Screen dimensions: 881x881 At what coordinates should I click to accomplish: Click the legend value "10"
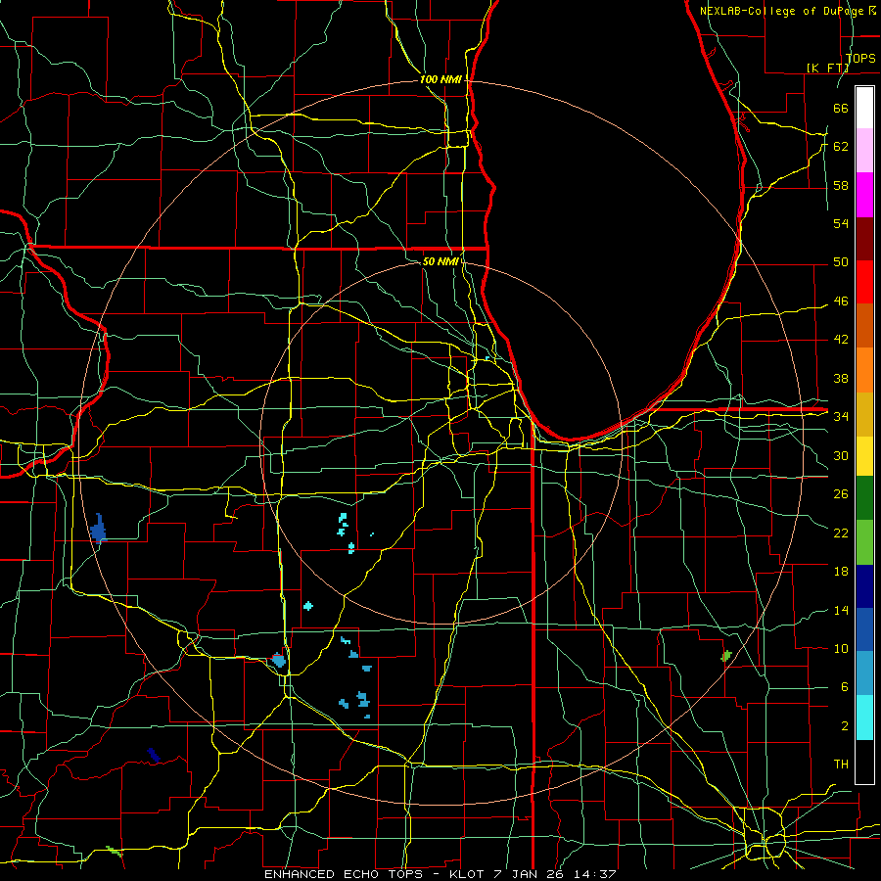click(841, 649)
